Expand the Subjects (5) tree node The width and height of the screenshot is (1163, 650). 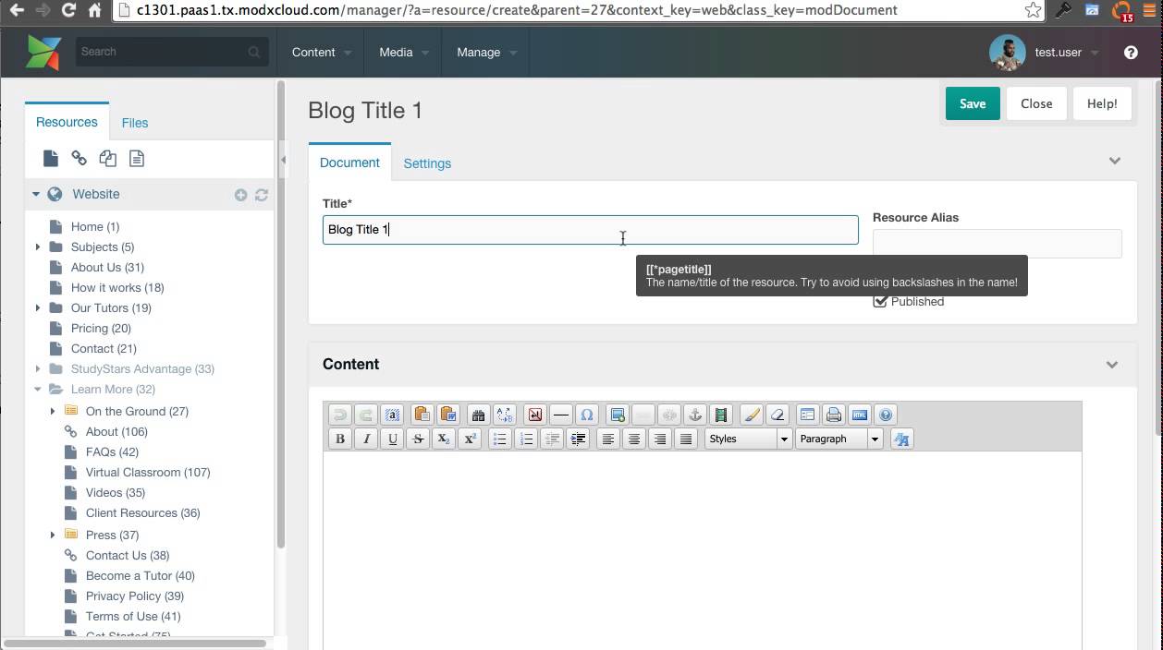[x=38, y=247]
